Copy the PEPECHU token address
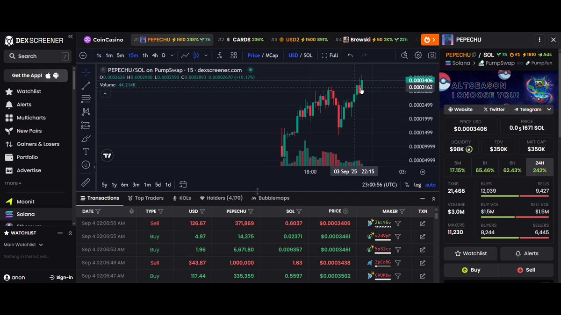The height and width of the screenshot is (315, 561). [474, 55]
